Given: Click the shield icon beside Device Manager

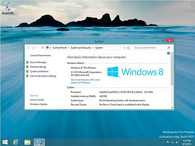Looking at the screenshot, I should point(27,62).
